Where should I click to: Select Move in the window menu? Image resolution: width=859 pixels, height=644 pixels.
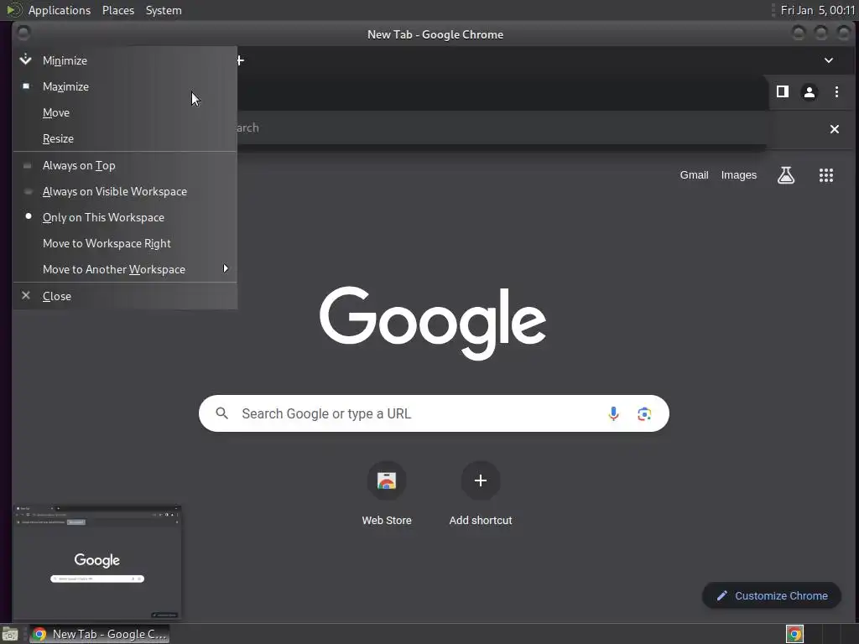(125, 113)
